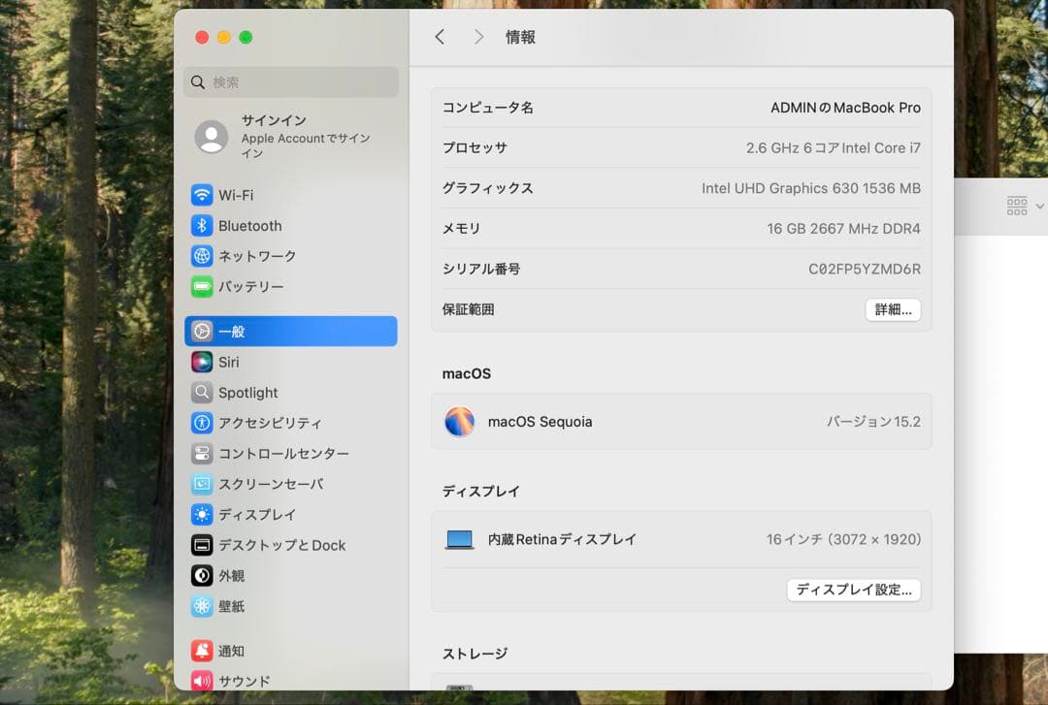Click the 検索 search field
Image resolution: width=1048 pixels, height=705 pixels.
tap(290, 82)
